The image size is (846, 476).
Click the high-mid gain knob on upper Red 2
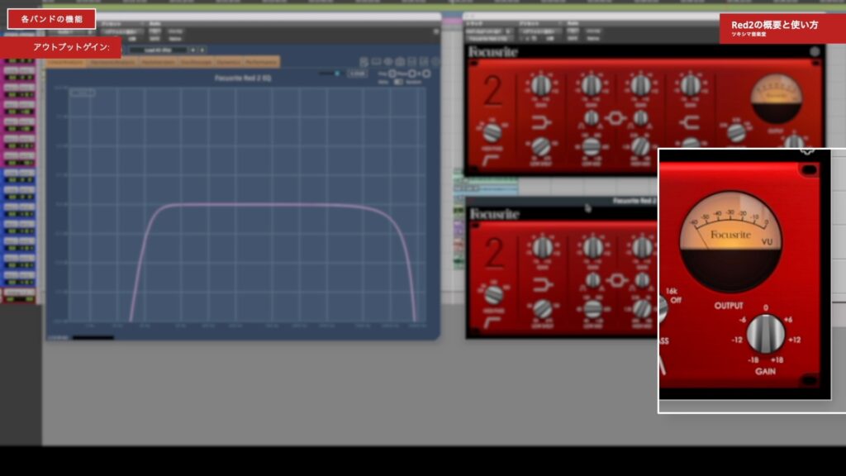[x=640, y=85]
